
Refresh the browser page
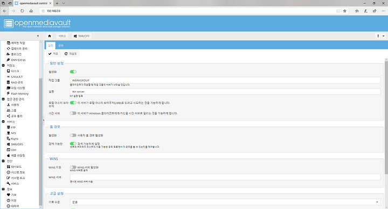pyautogui.click(x=22, y=11)
